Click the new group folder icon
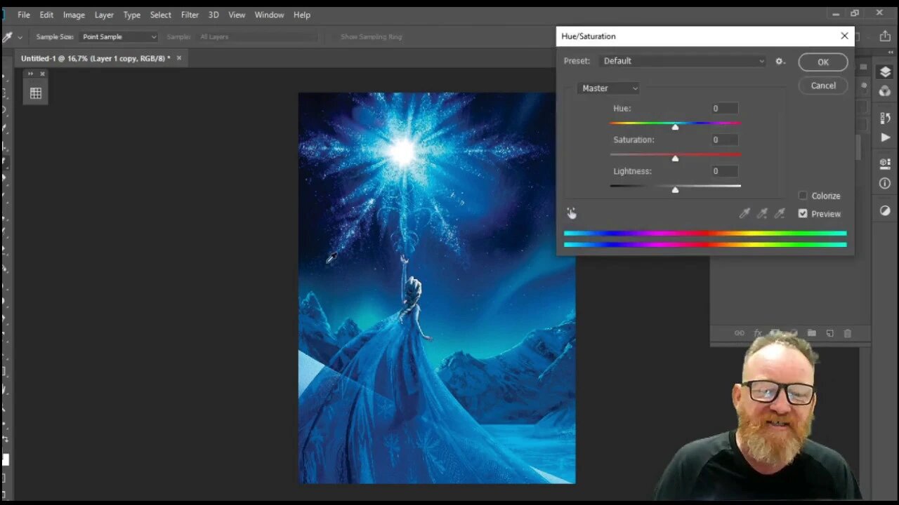The height and width of the screenshot is (505, 899). click(x=812, y=333)
